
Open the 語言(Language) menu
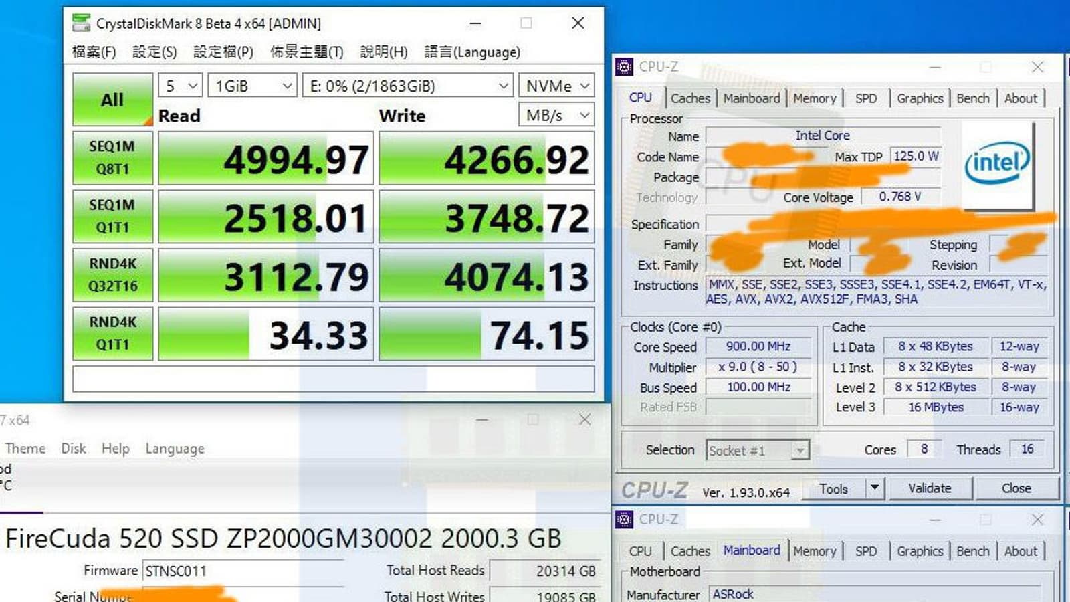(472, 52)
